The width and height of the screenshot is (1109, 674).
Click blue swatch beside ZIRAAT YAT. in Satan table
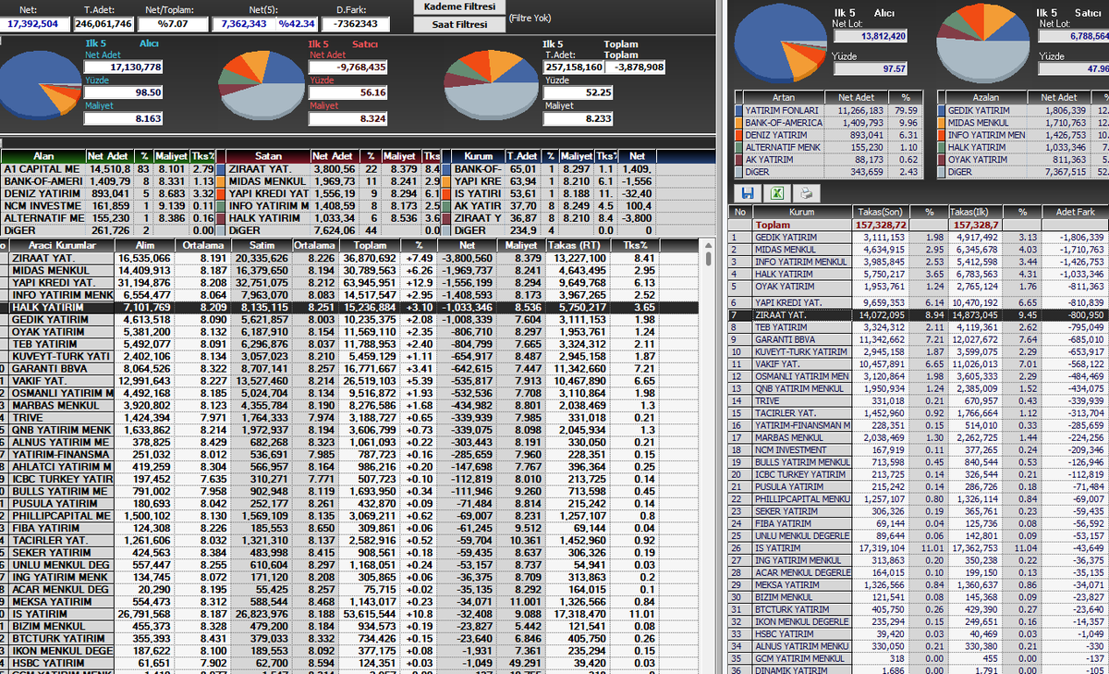pyautogui.click(x=221, y=169)
